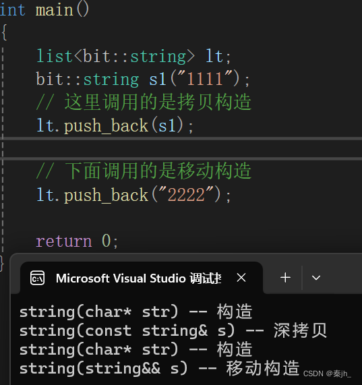Close the Microsoft Visual Studio debug tab
The width and height of the screenshot is (362, 385).
pyautogui.click(x=241, y=278)
